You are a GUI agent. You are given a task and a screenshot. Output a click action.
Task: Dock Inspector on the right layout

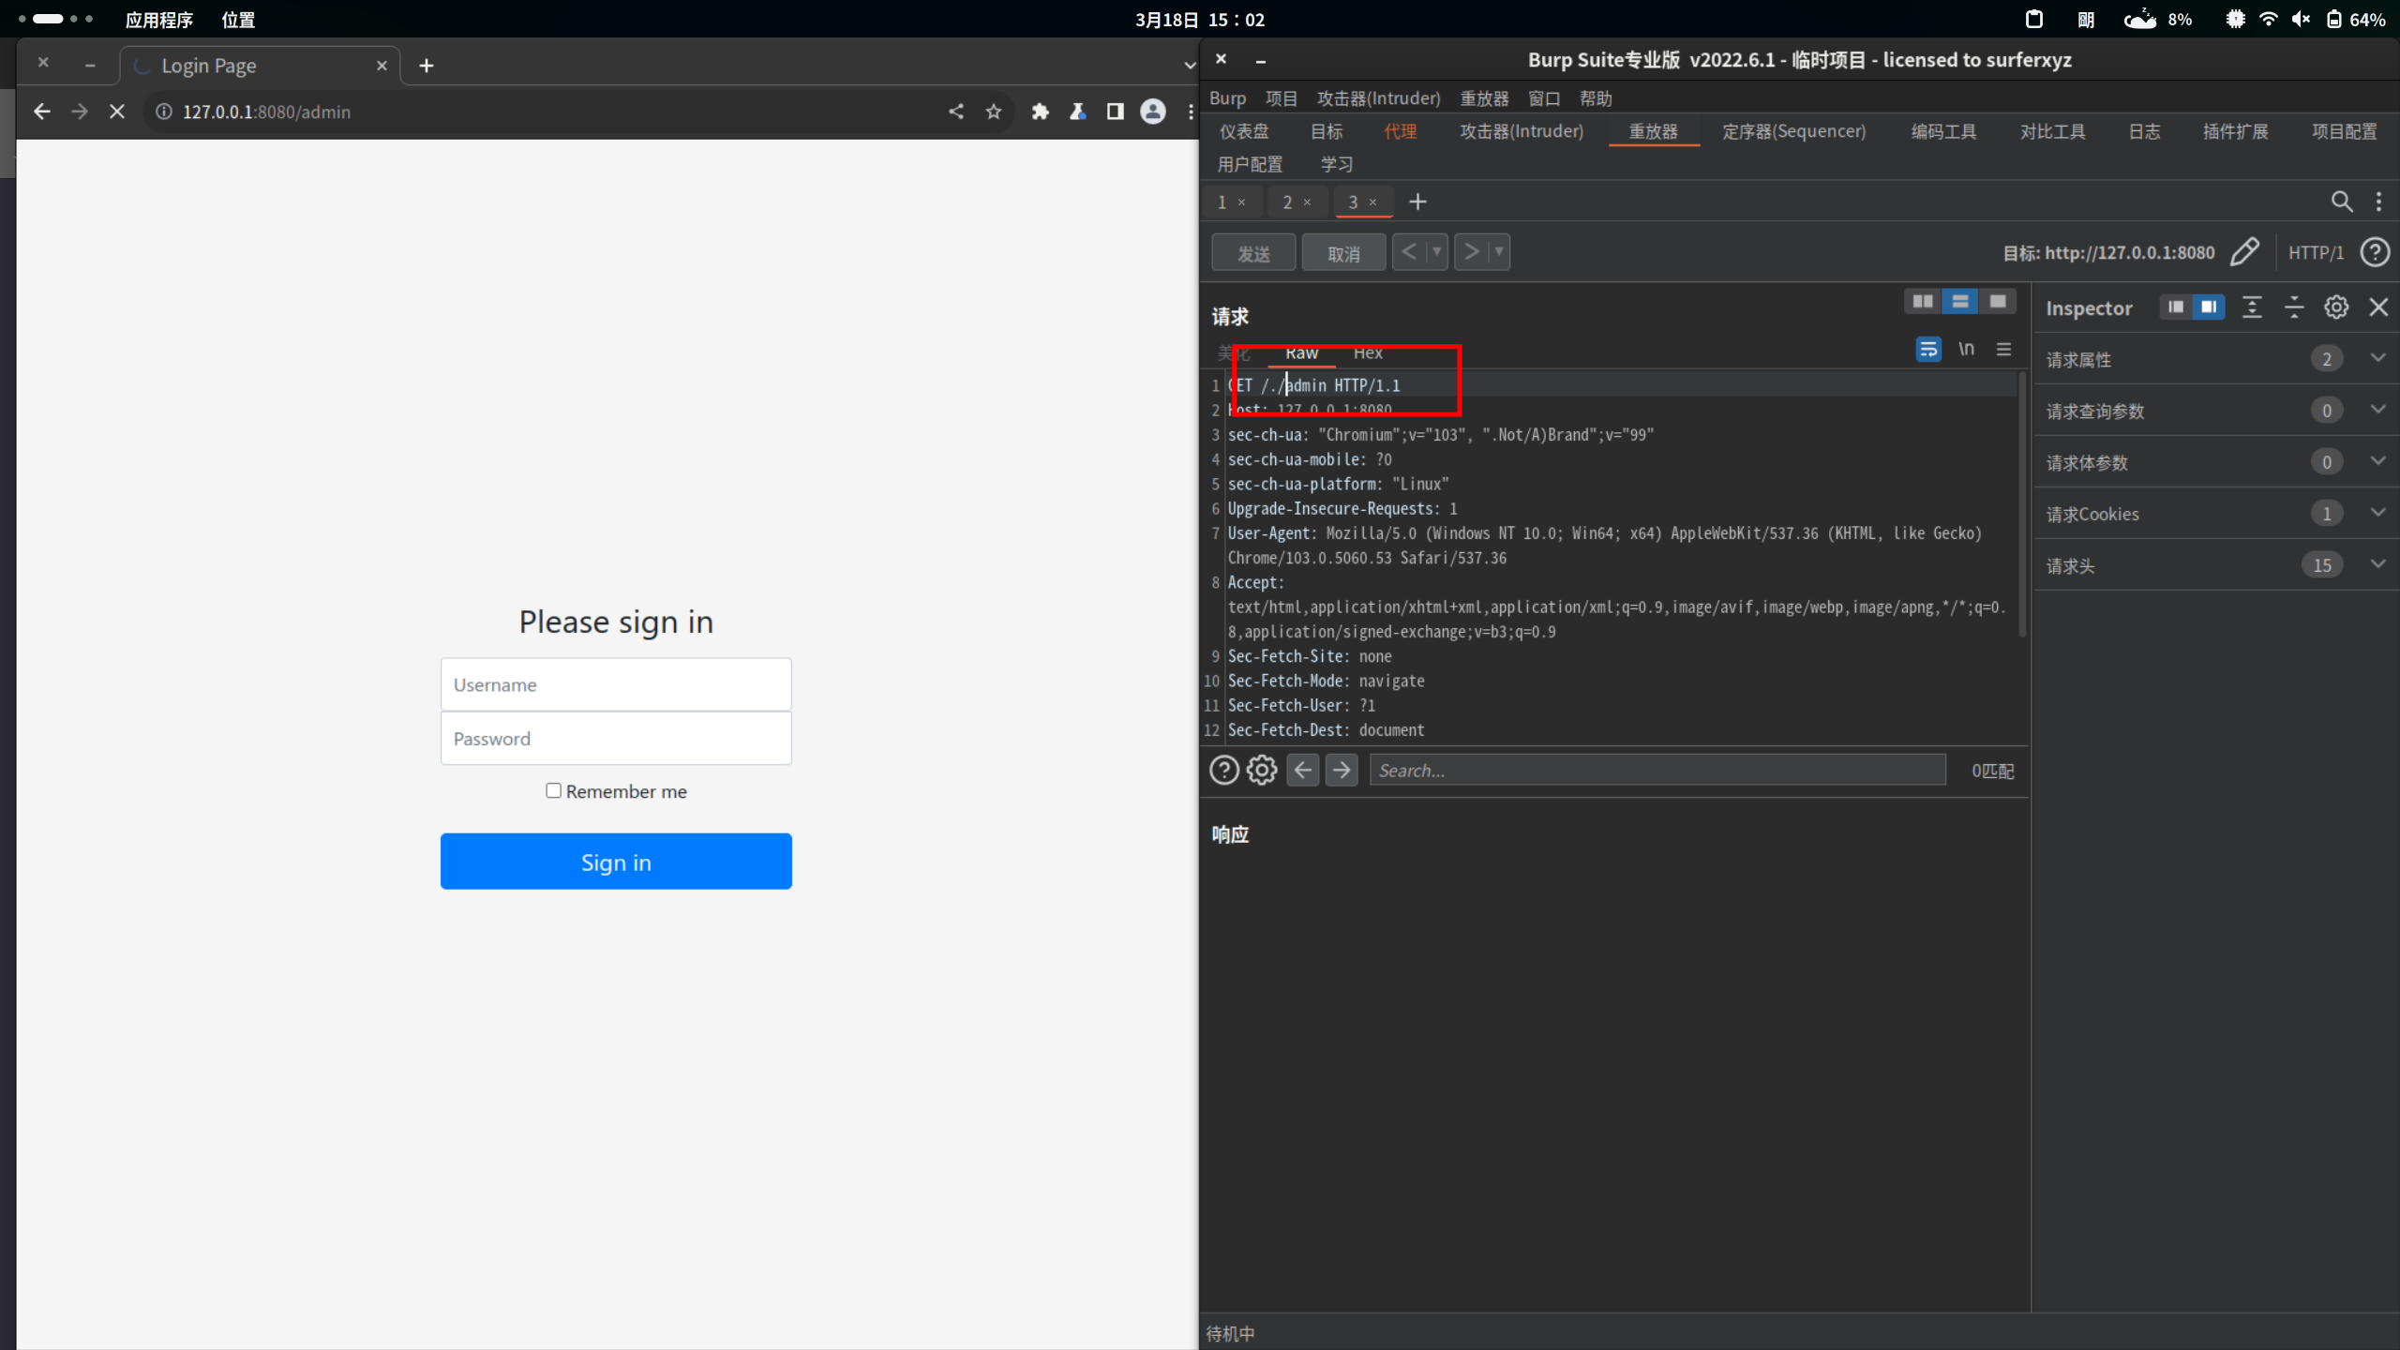[x=2209, y=307]
